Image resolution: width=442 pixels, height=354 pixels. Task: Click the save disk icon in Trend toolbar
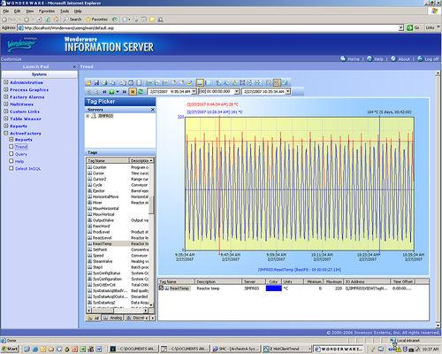96,83
